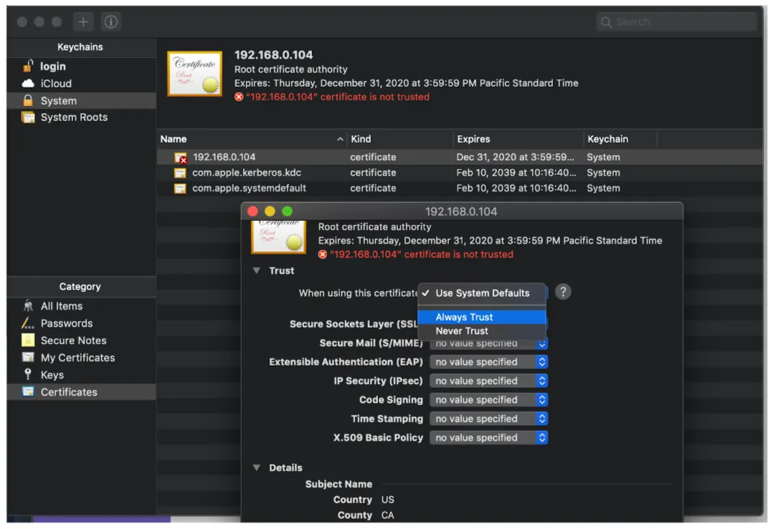Open the Code Signing dropdown

click(488, 400)
